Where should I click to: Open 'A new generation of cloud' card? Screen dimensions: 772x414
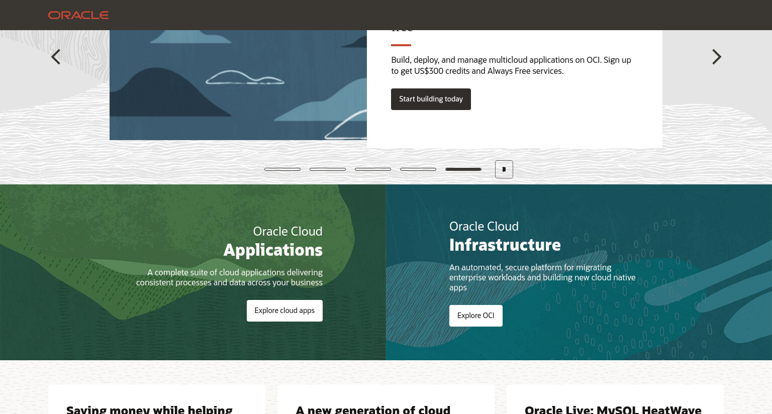373,409
